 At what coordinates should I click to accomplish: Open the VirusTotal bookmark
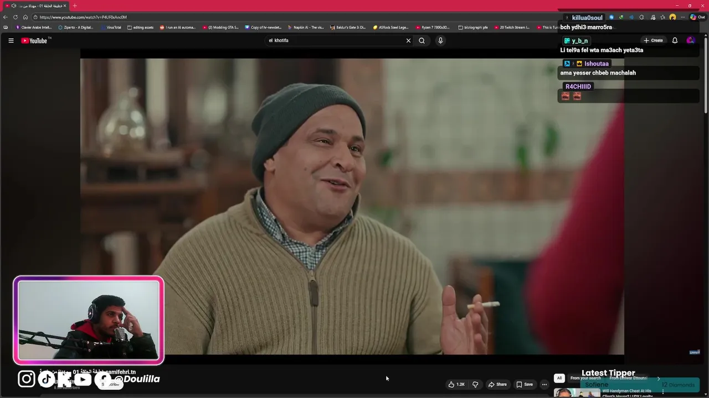[x=111, y=27]
